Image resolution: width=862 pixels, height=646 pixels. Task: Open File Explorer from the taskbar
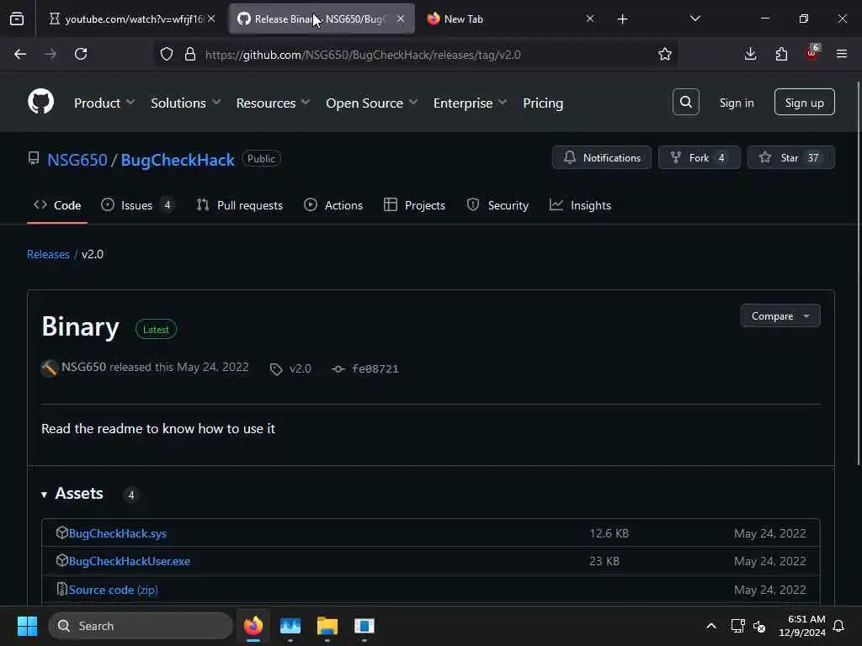click(327, 626)
